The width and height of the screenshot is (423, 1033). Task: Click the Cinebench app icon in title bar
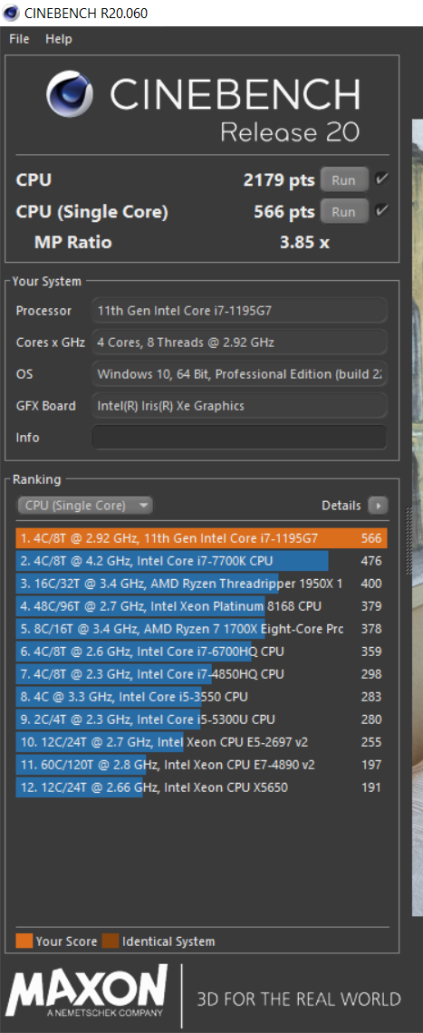click(12, 13)
